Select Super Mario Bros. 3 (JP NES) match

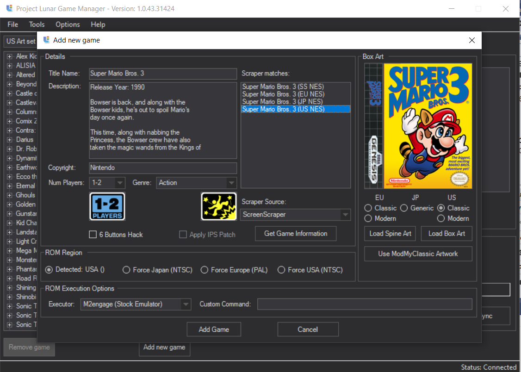click(x=296, y=102)
